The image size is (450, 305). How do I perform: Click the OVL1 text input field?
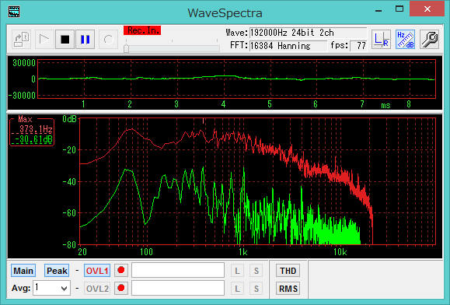pos(178,270)
